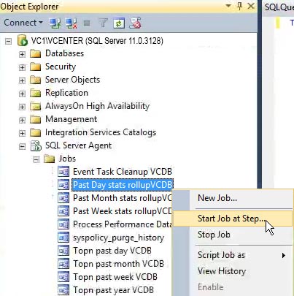Click the Stop toolbar icon
The height and width of the screenshot is (296, 294).
(x=87, y=23)
